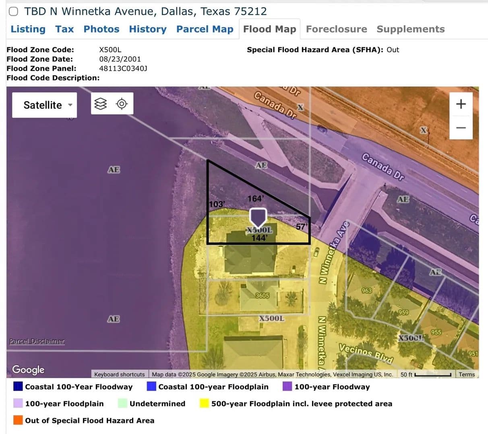Zoom in with the plus button
The height and width of the screenshot is (434, 488).
(x=461, y=104)
